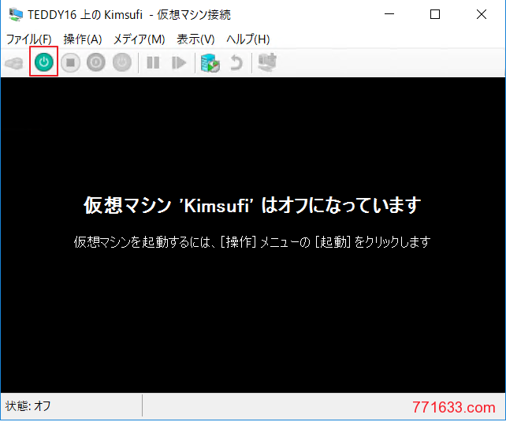Click the Shut Down toolbar icon
Screen dimensions: 506x422
[x=96, y=62]
